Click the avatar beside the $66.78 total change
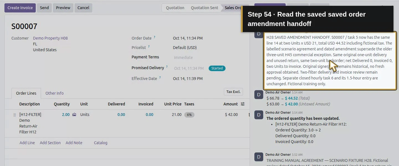399x166 pixels. (259, 95)
